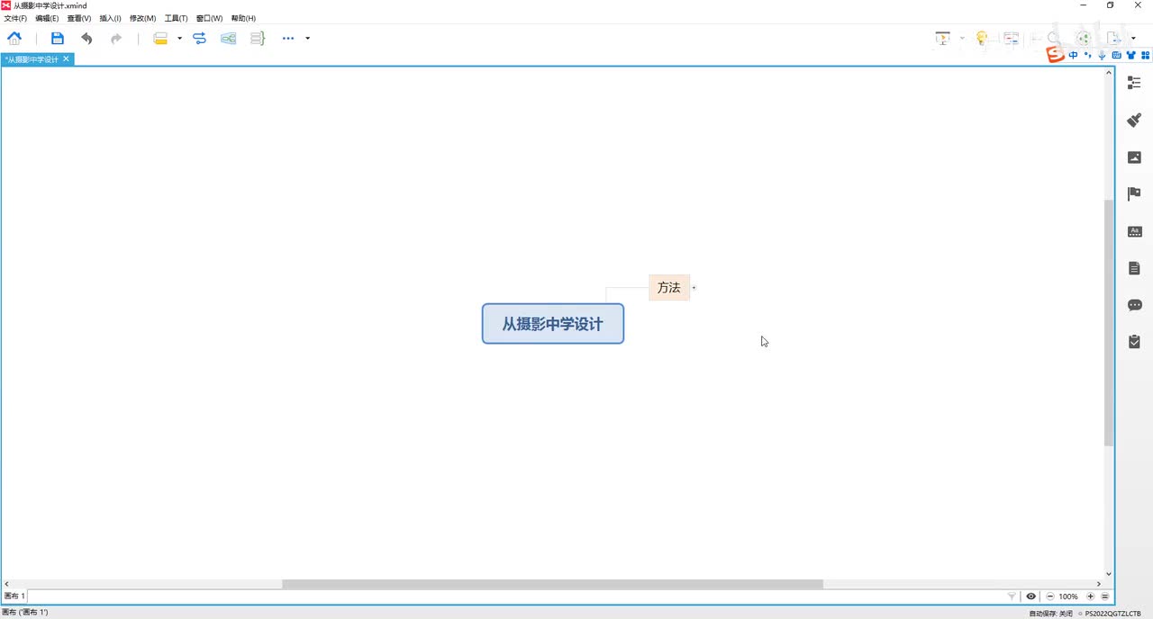Close the 从摄影中学设计 tab

[x=66, y=59]
